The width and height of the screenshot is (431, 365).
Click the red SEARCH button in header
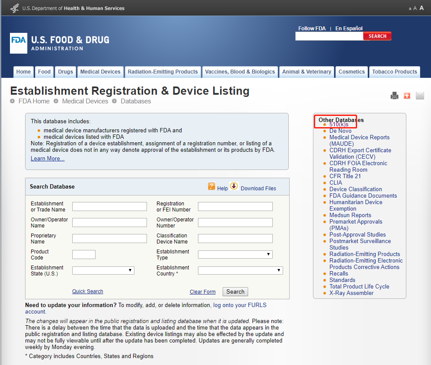point(377,36)
